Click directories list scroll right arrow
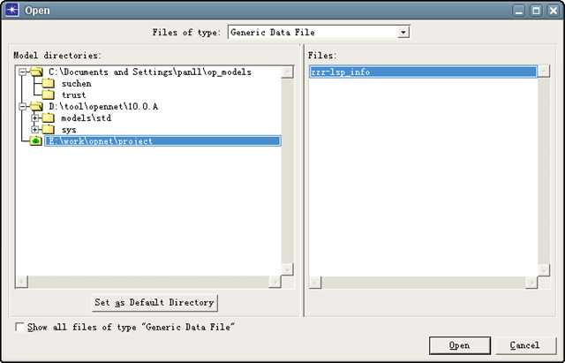 click(275, 282)
